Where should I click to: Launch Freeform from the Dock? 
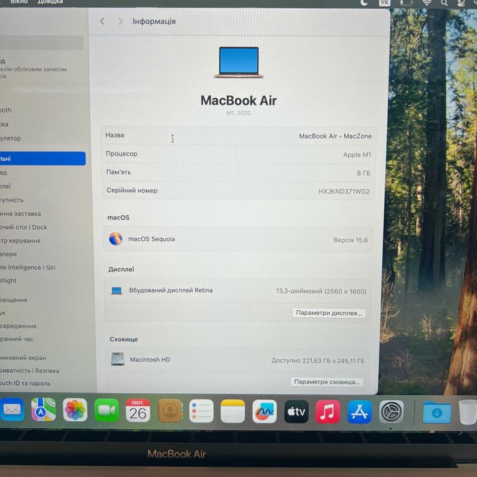pos(264,412)
